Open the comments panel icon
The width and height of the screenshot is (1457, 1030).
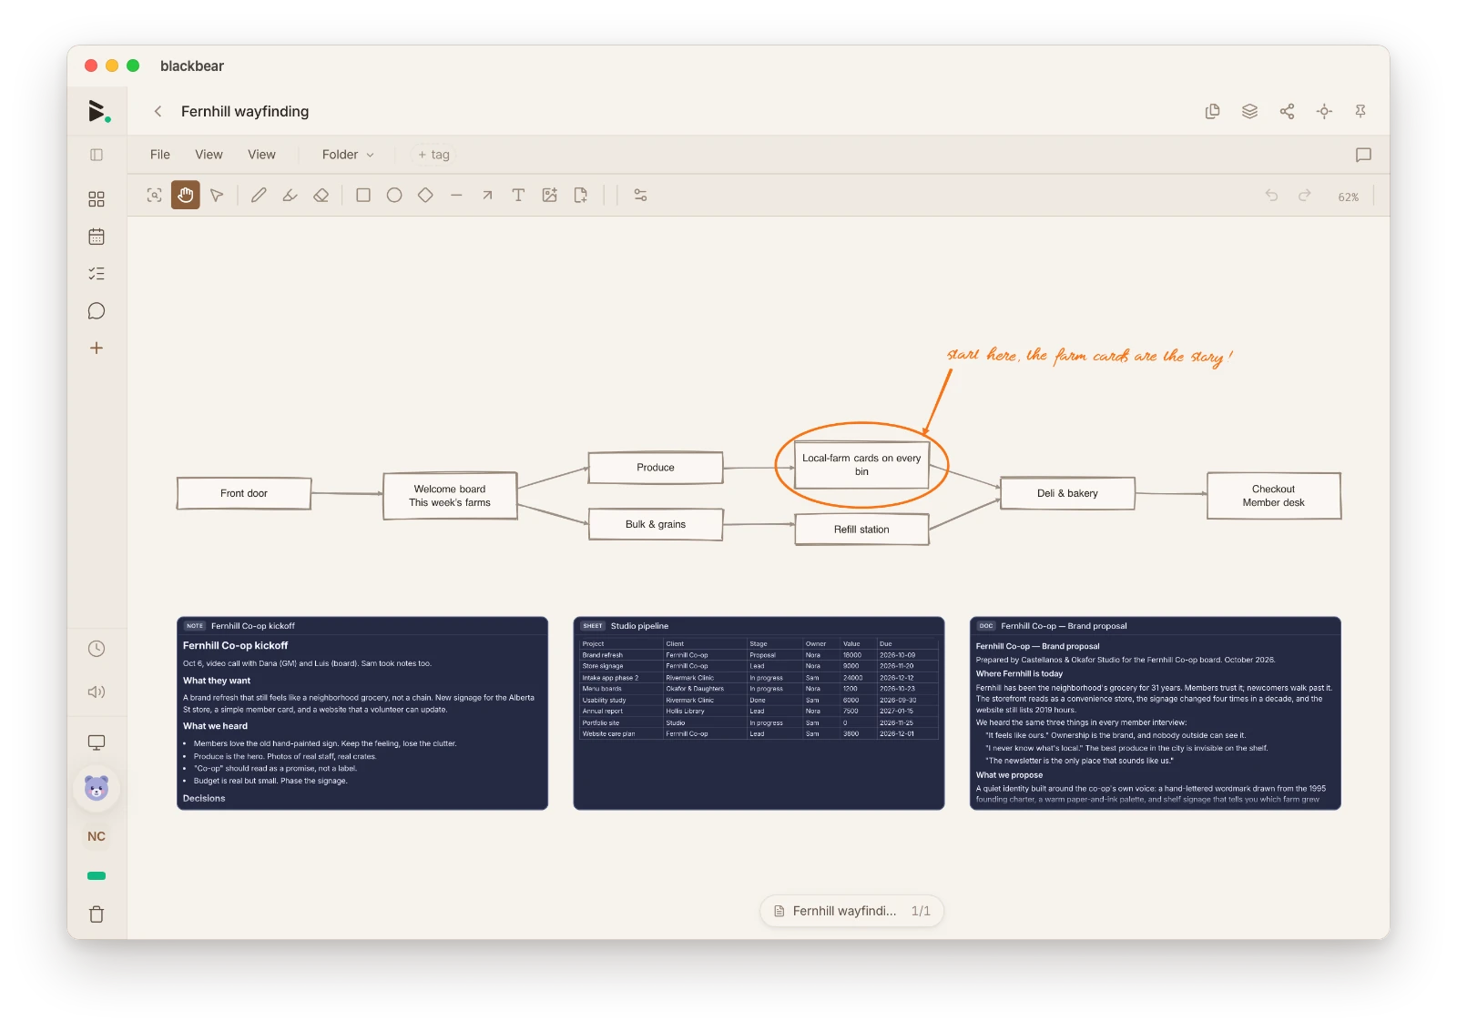pos(1363,155)
